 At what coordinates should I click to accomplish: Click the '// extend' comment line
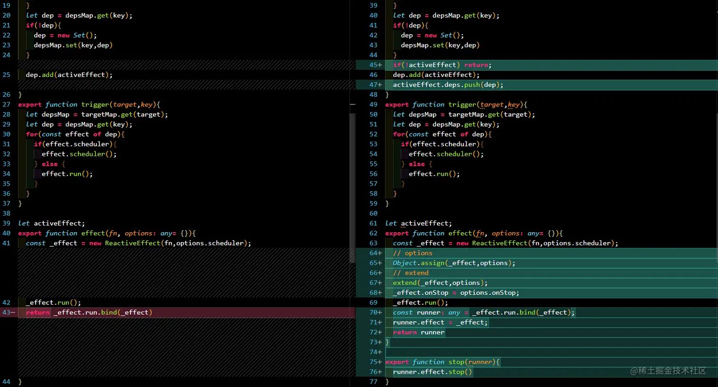[x=410, y=273]
